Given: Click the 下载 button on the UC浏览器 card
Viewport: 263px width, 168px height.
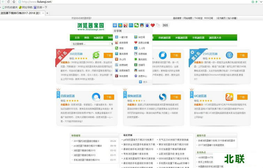Looking at the screenshot, I should point(242,97).
